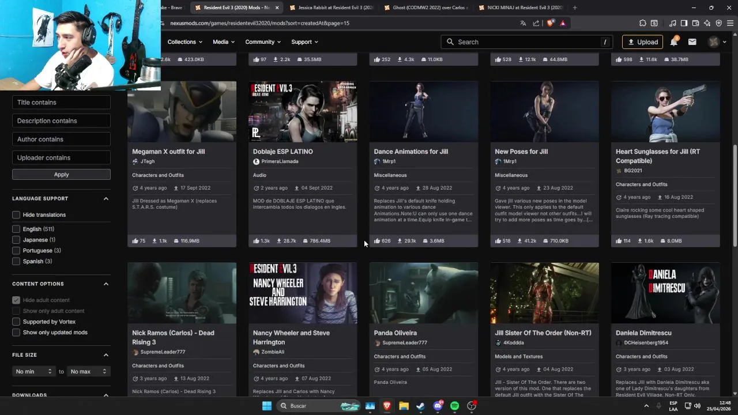Image resolution: width=738 pixels, height=415 pixels.
Task: Open the Media dropdown menu
Action: coord(224,41)
